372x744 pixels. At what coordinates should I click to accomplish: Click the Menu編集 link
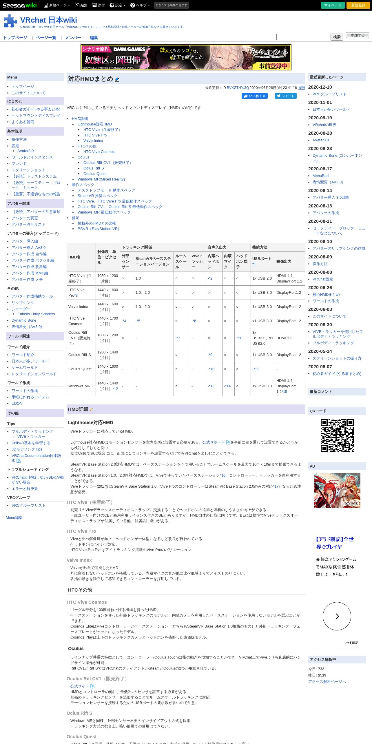(14, 518)
